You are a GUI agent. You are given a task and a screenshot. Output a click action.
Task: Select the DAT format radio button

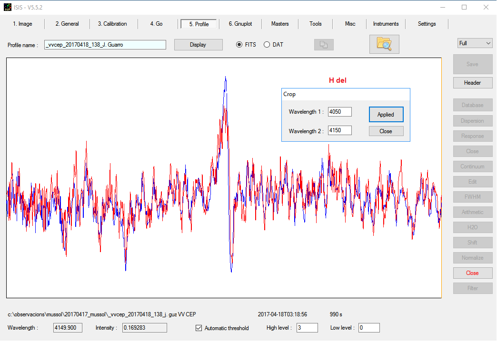pos(267,45)
